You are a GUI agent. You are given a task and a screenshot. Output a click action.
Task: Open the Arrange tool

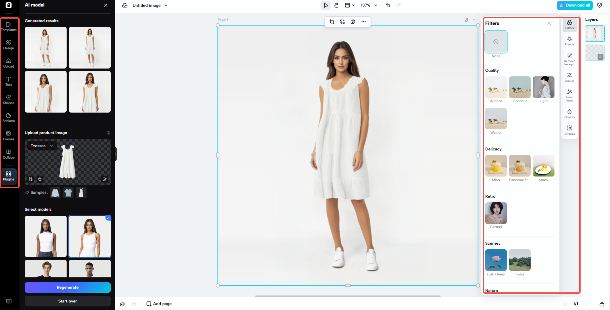(570, 130)
